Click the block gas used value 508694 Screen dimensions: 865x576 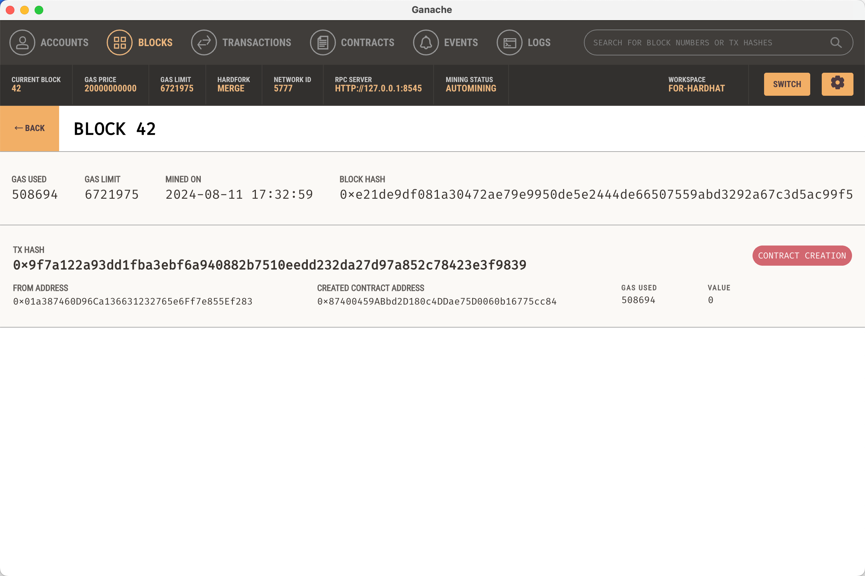click(x=35, y=194)
